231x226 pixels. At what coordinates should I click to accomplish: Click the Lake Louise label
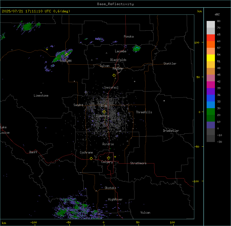coord(5,130)
